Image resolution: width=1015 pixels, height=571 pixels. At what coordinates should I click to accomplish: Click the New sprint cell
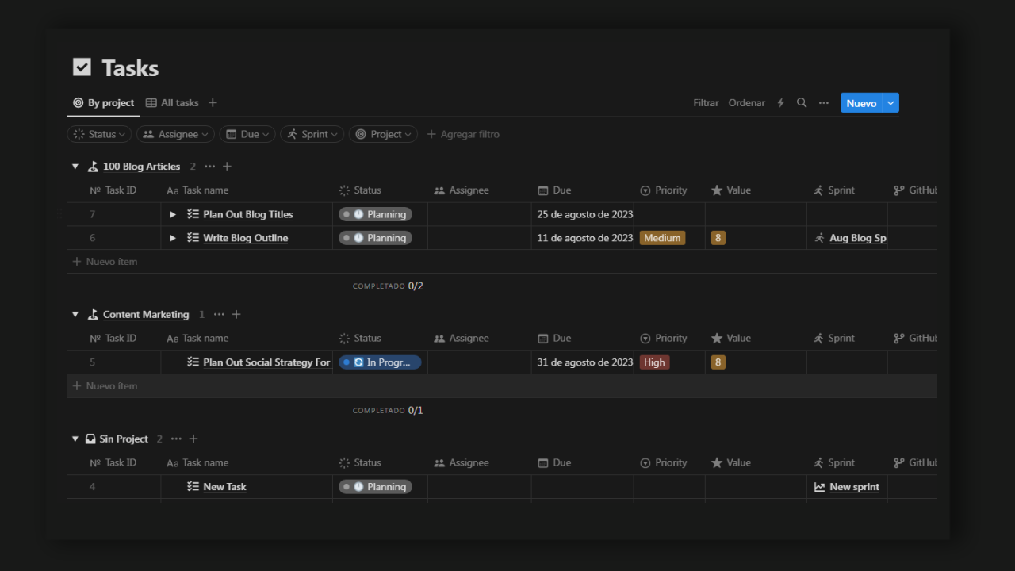click(847, 487)
